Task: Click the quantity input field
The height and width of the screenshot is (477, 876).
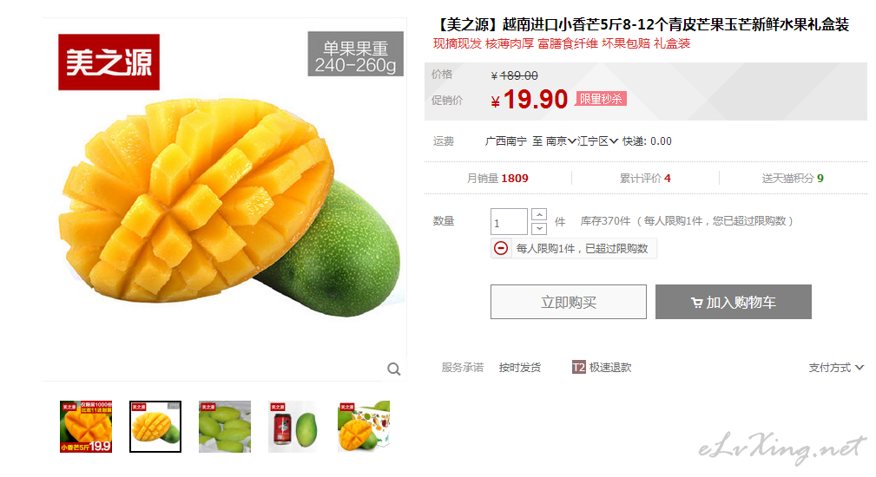Action: click(x=509, y=221)
